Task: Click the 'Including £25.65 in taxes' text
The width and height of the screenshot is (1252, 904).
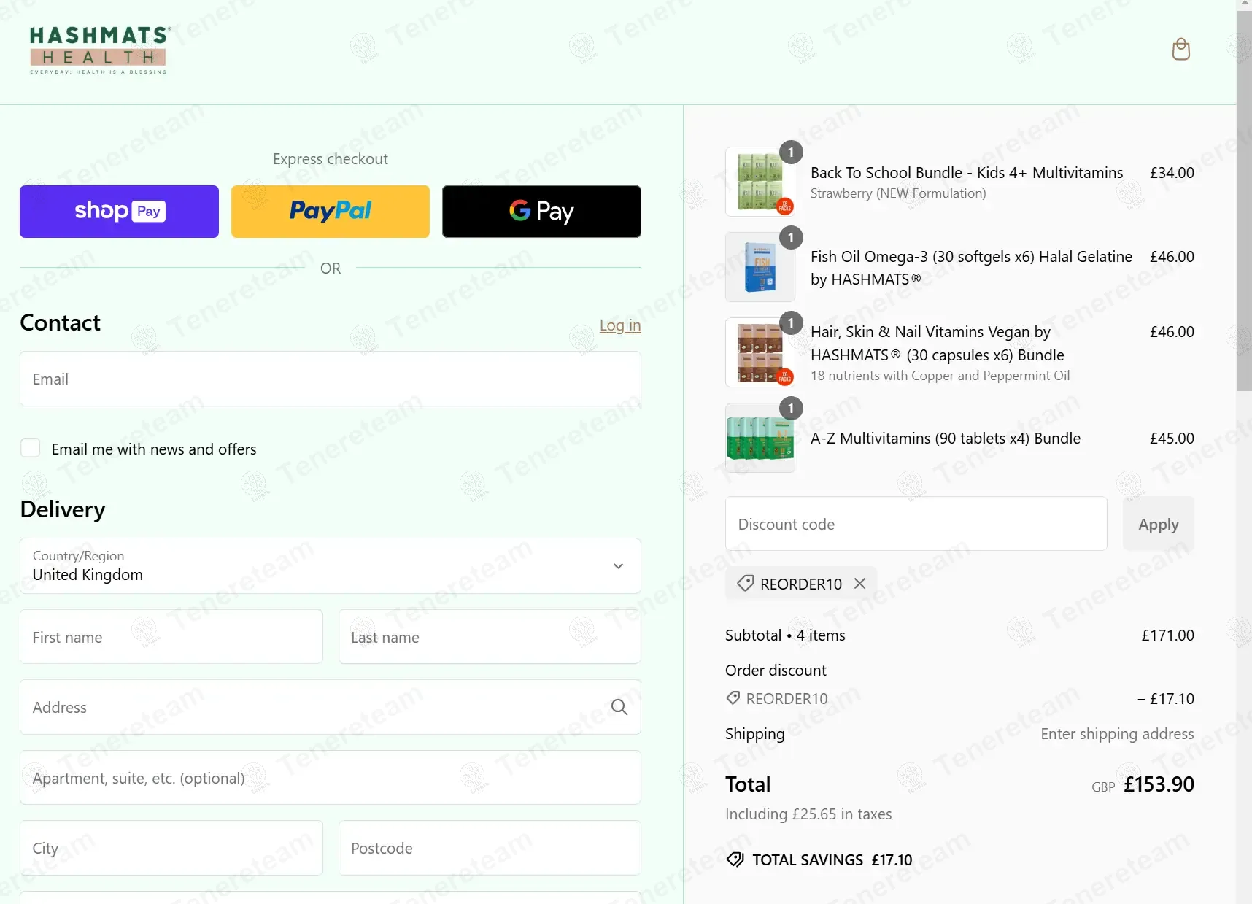Action: click(808, 814)
